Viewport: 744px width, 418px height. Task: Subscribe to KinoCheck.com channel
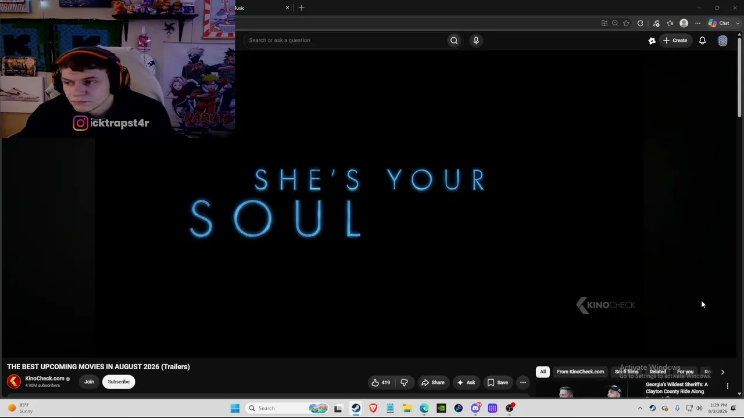click(119, 382)
